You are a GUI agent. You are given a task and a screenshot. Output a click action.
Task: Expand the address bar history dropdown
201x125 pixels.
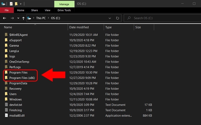110,18
